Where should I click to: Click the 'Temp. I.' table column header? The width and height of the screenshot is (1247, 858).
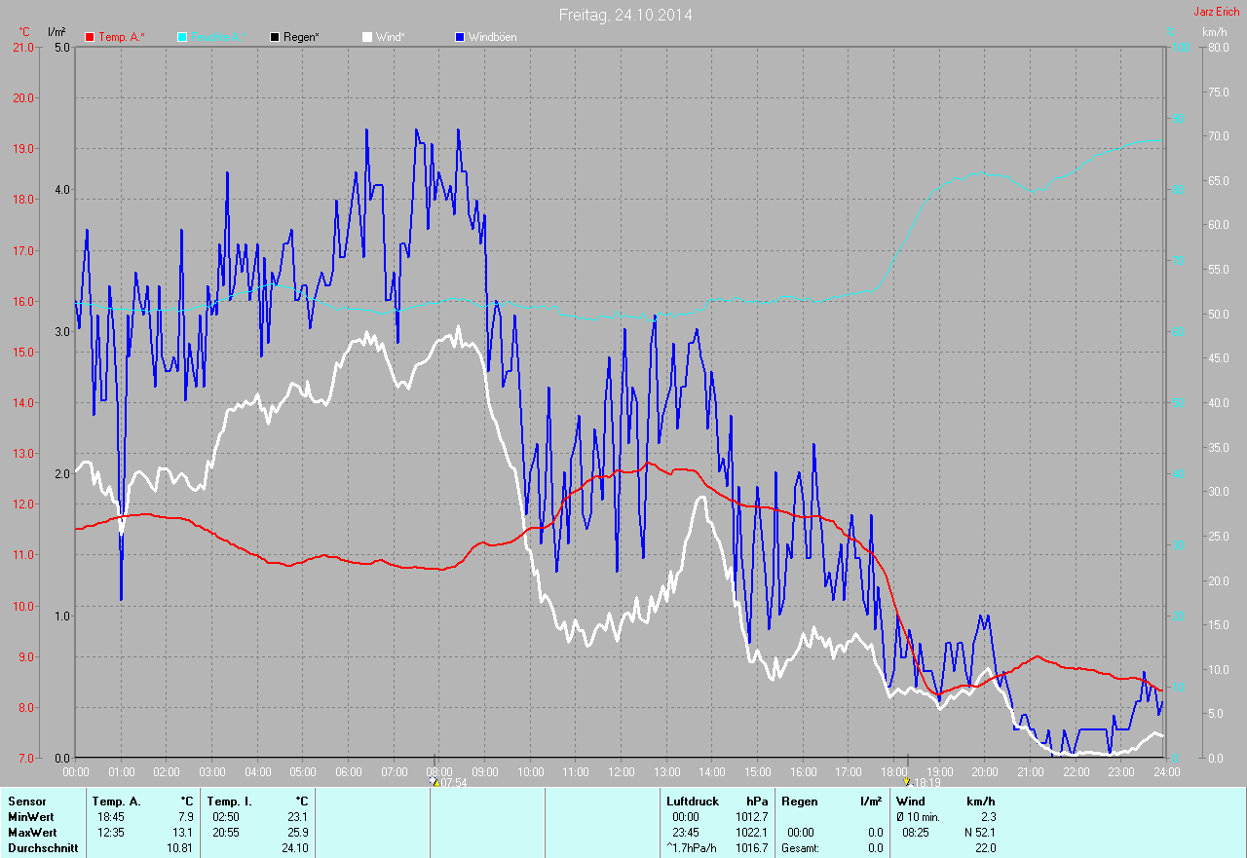pos(229,802)
